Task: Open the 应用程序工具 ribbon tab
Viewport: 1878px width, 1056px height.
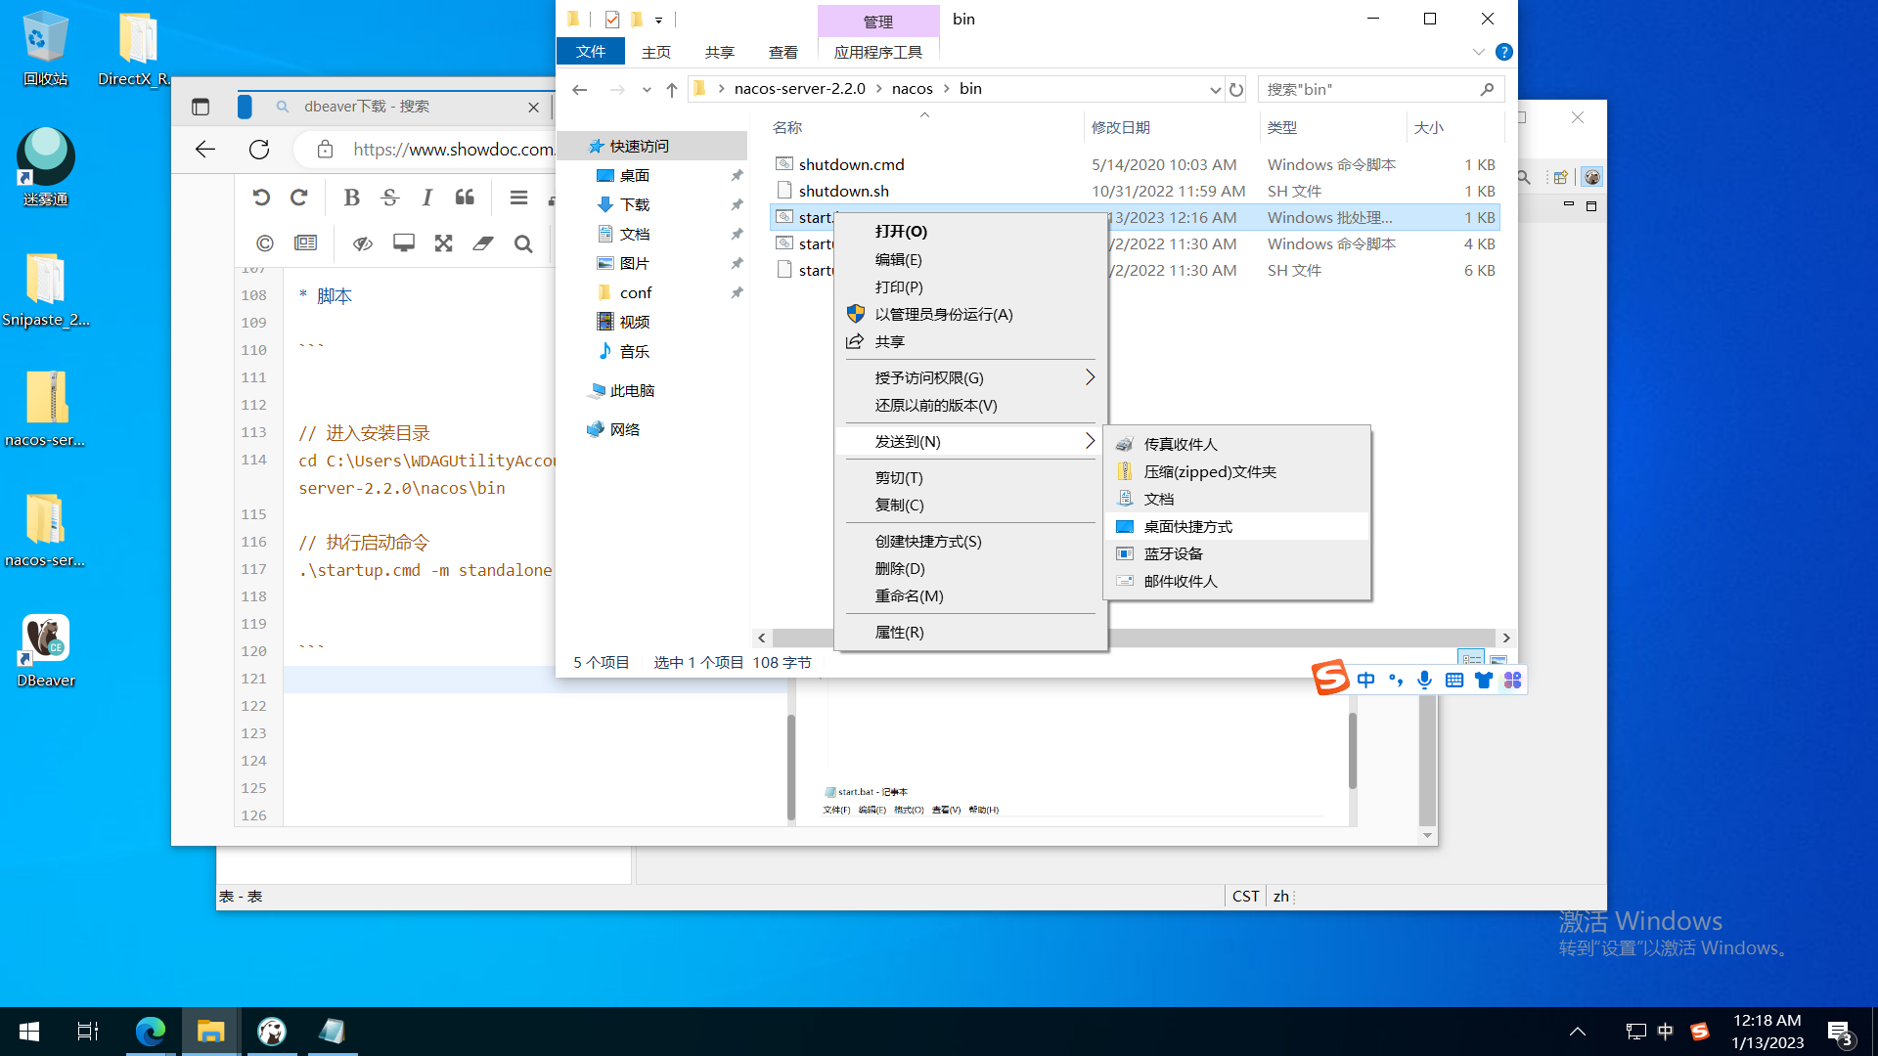Action: click(878, 52)
